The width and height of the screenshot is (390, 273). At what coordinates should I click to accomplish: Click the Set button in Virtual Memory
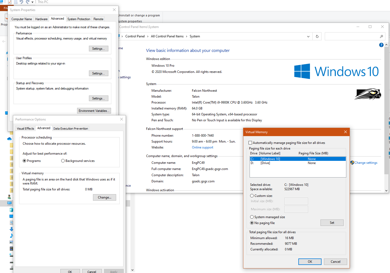coord(332,223)
